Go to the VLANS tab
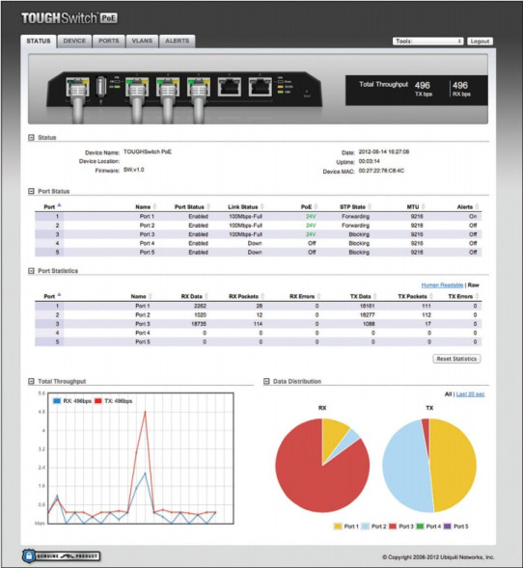 [x=142, y=41]
